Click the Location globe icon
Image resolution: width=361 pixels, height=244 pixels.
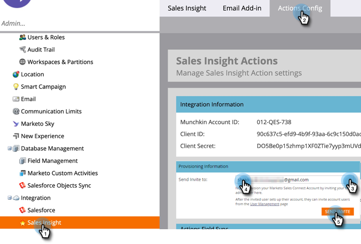point(16,74)
